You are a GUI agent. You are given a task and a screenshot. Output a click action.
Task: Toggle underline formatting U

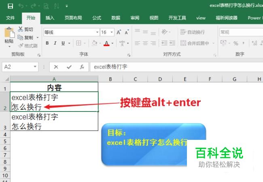pyautogui.click(x=63, y=43)
